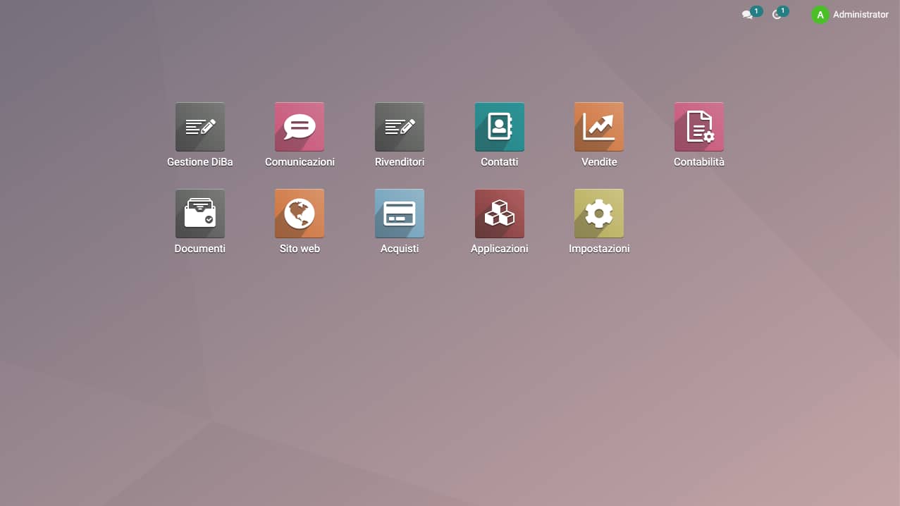The width and height of the screenshot is (900, 506).
Task: Launch the Acquisti purchases app
Action: 400,214
